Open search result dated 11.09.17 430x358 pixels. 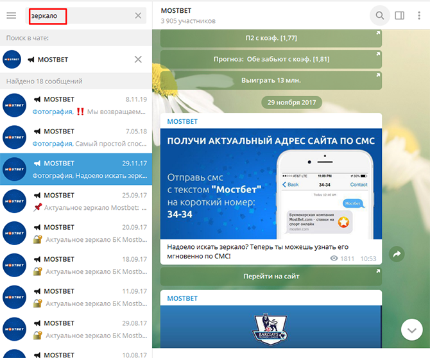(x=76, y=297)
